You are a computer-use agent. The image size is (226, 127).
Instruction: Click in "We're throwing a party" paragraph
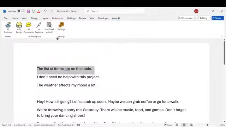point(111,113)
